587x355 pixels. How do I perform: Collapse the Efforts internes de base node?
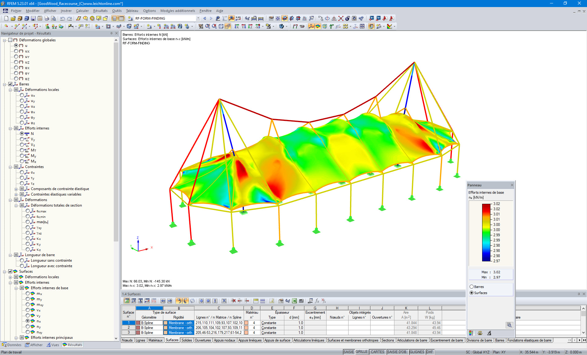point(16,288)
